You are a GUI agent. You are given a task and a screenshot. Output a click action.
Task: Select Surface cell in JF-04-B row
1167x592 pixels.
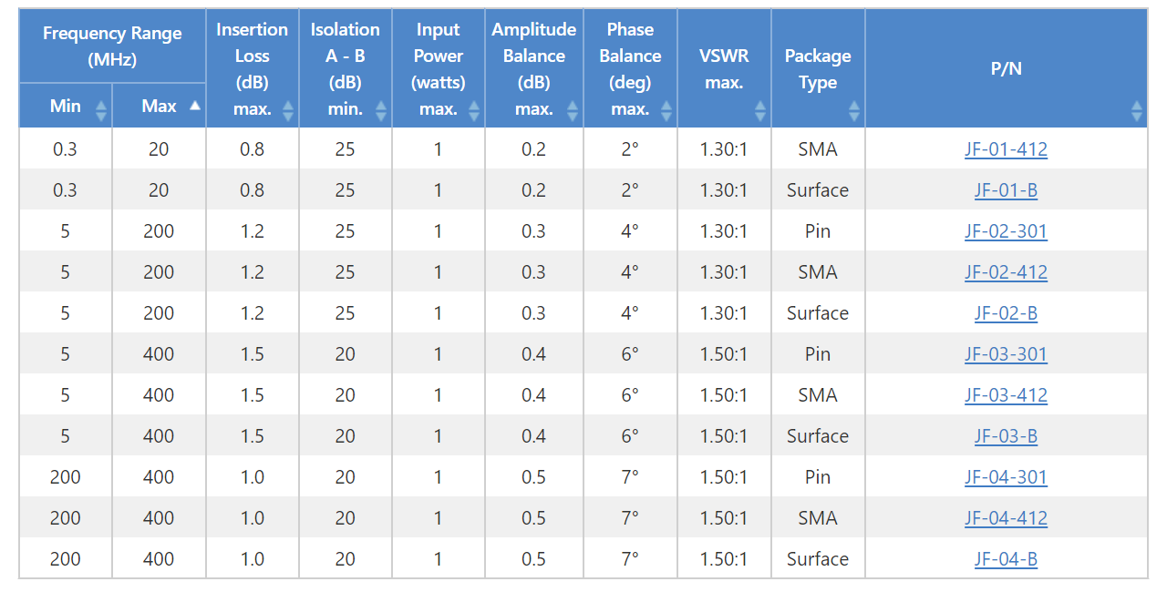point(818,559)
